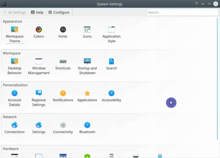Open the Bluetooth settings
Screen dimensions: 220x158
click(x=87, y=128)
